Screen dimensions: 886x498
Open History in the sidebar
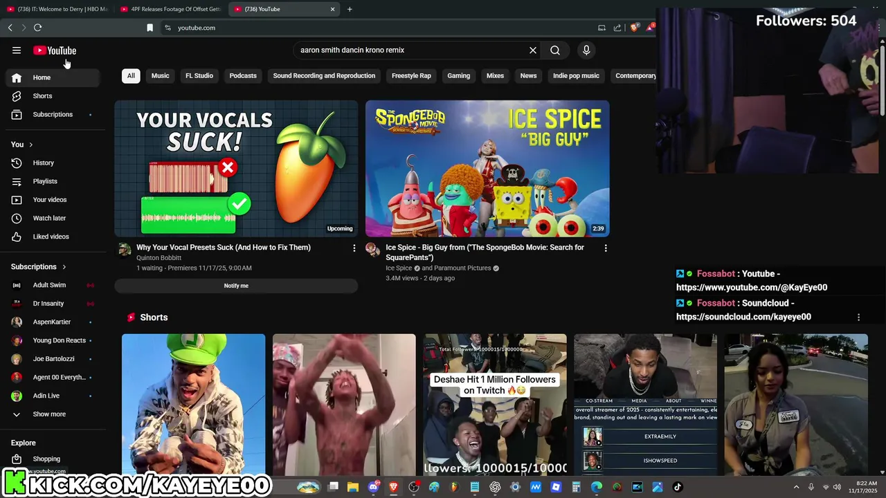pyautogui.click(x=53, y=163)
